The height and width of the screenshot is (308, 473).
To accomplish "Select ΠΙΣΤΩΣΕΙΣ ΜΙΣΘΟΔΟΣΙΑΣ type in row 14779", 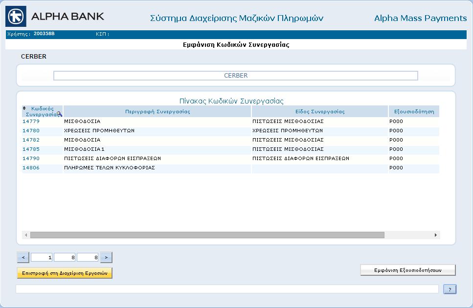I will (x=320, y=122).
